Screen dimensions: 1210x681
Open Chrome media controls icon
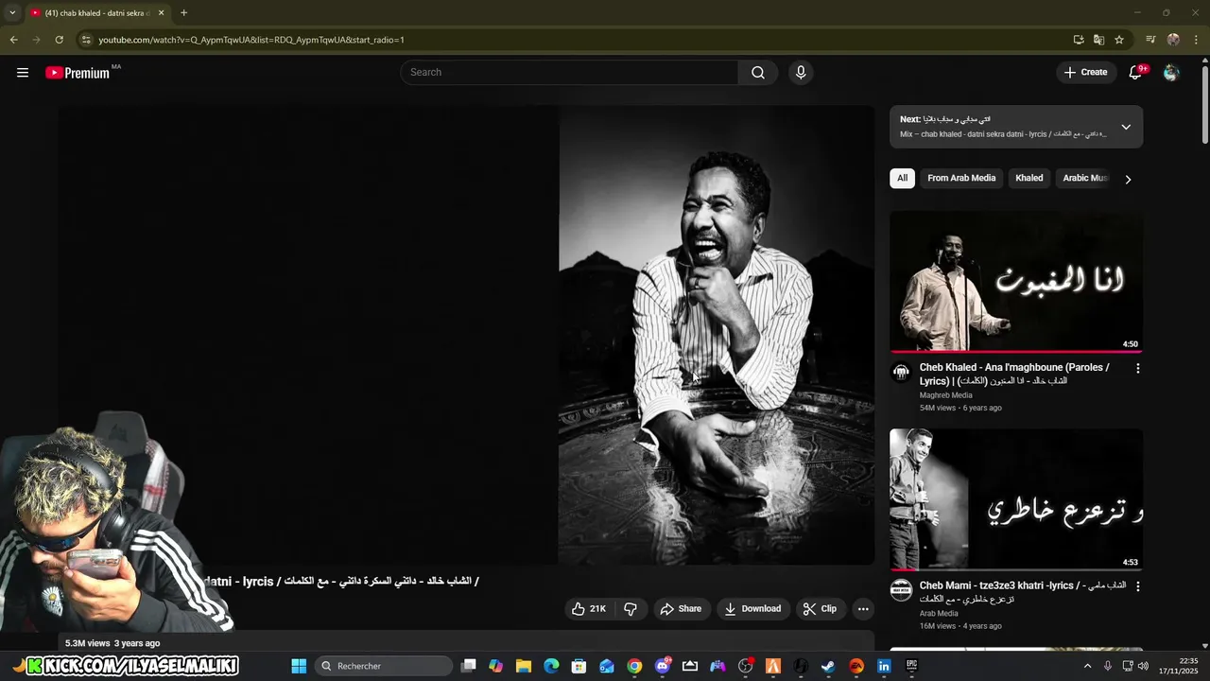pyautogui.click(x=1150, y=40)
